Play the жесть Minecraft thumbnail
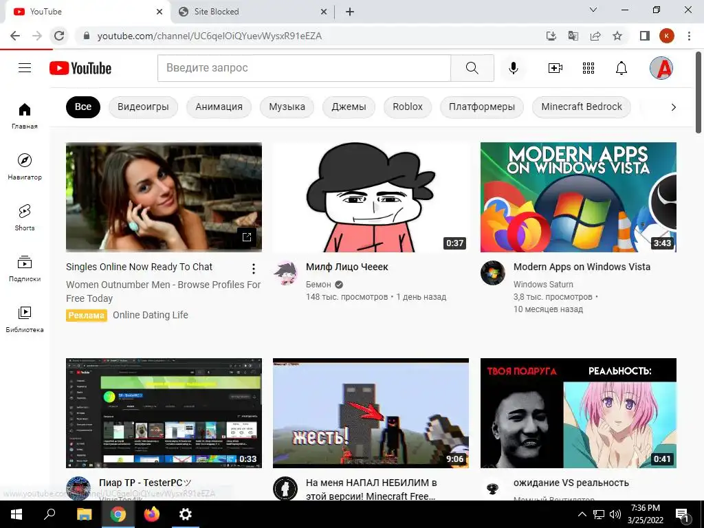The width and height of the screenshot is (704, 528). 371,413
